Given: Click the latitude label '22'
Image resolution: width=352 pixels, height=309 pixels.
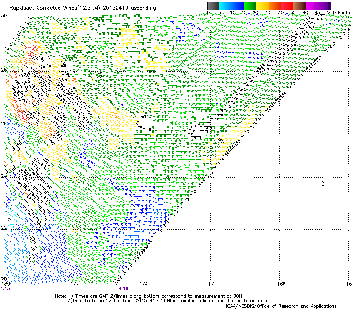Looking at the screenshot, I should 4,228.
